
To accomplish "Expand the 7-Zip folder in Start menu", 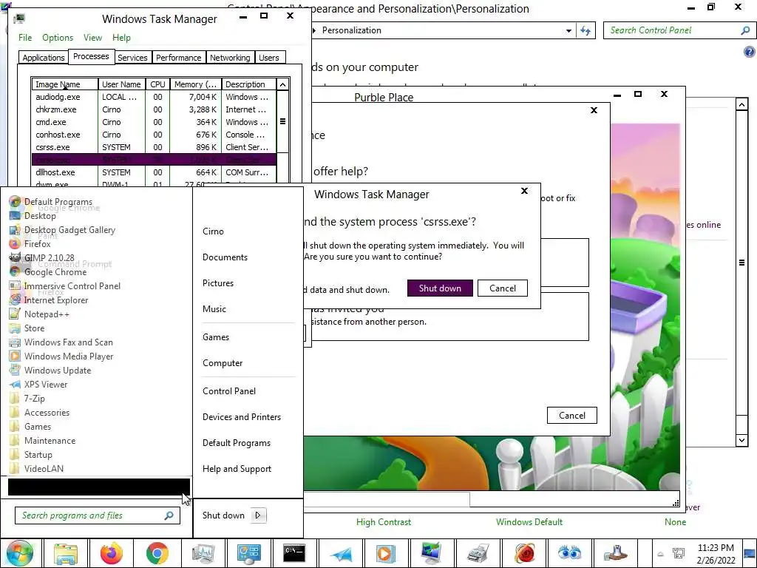I will coord(27,398).
